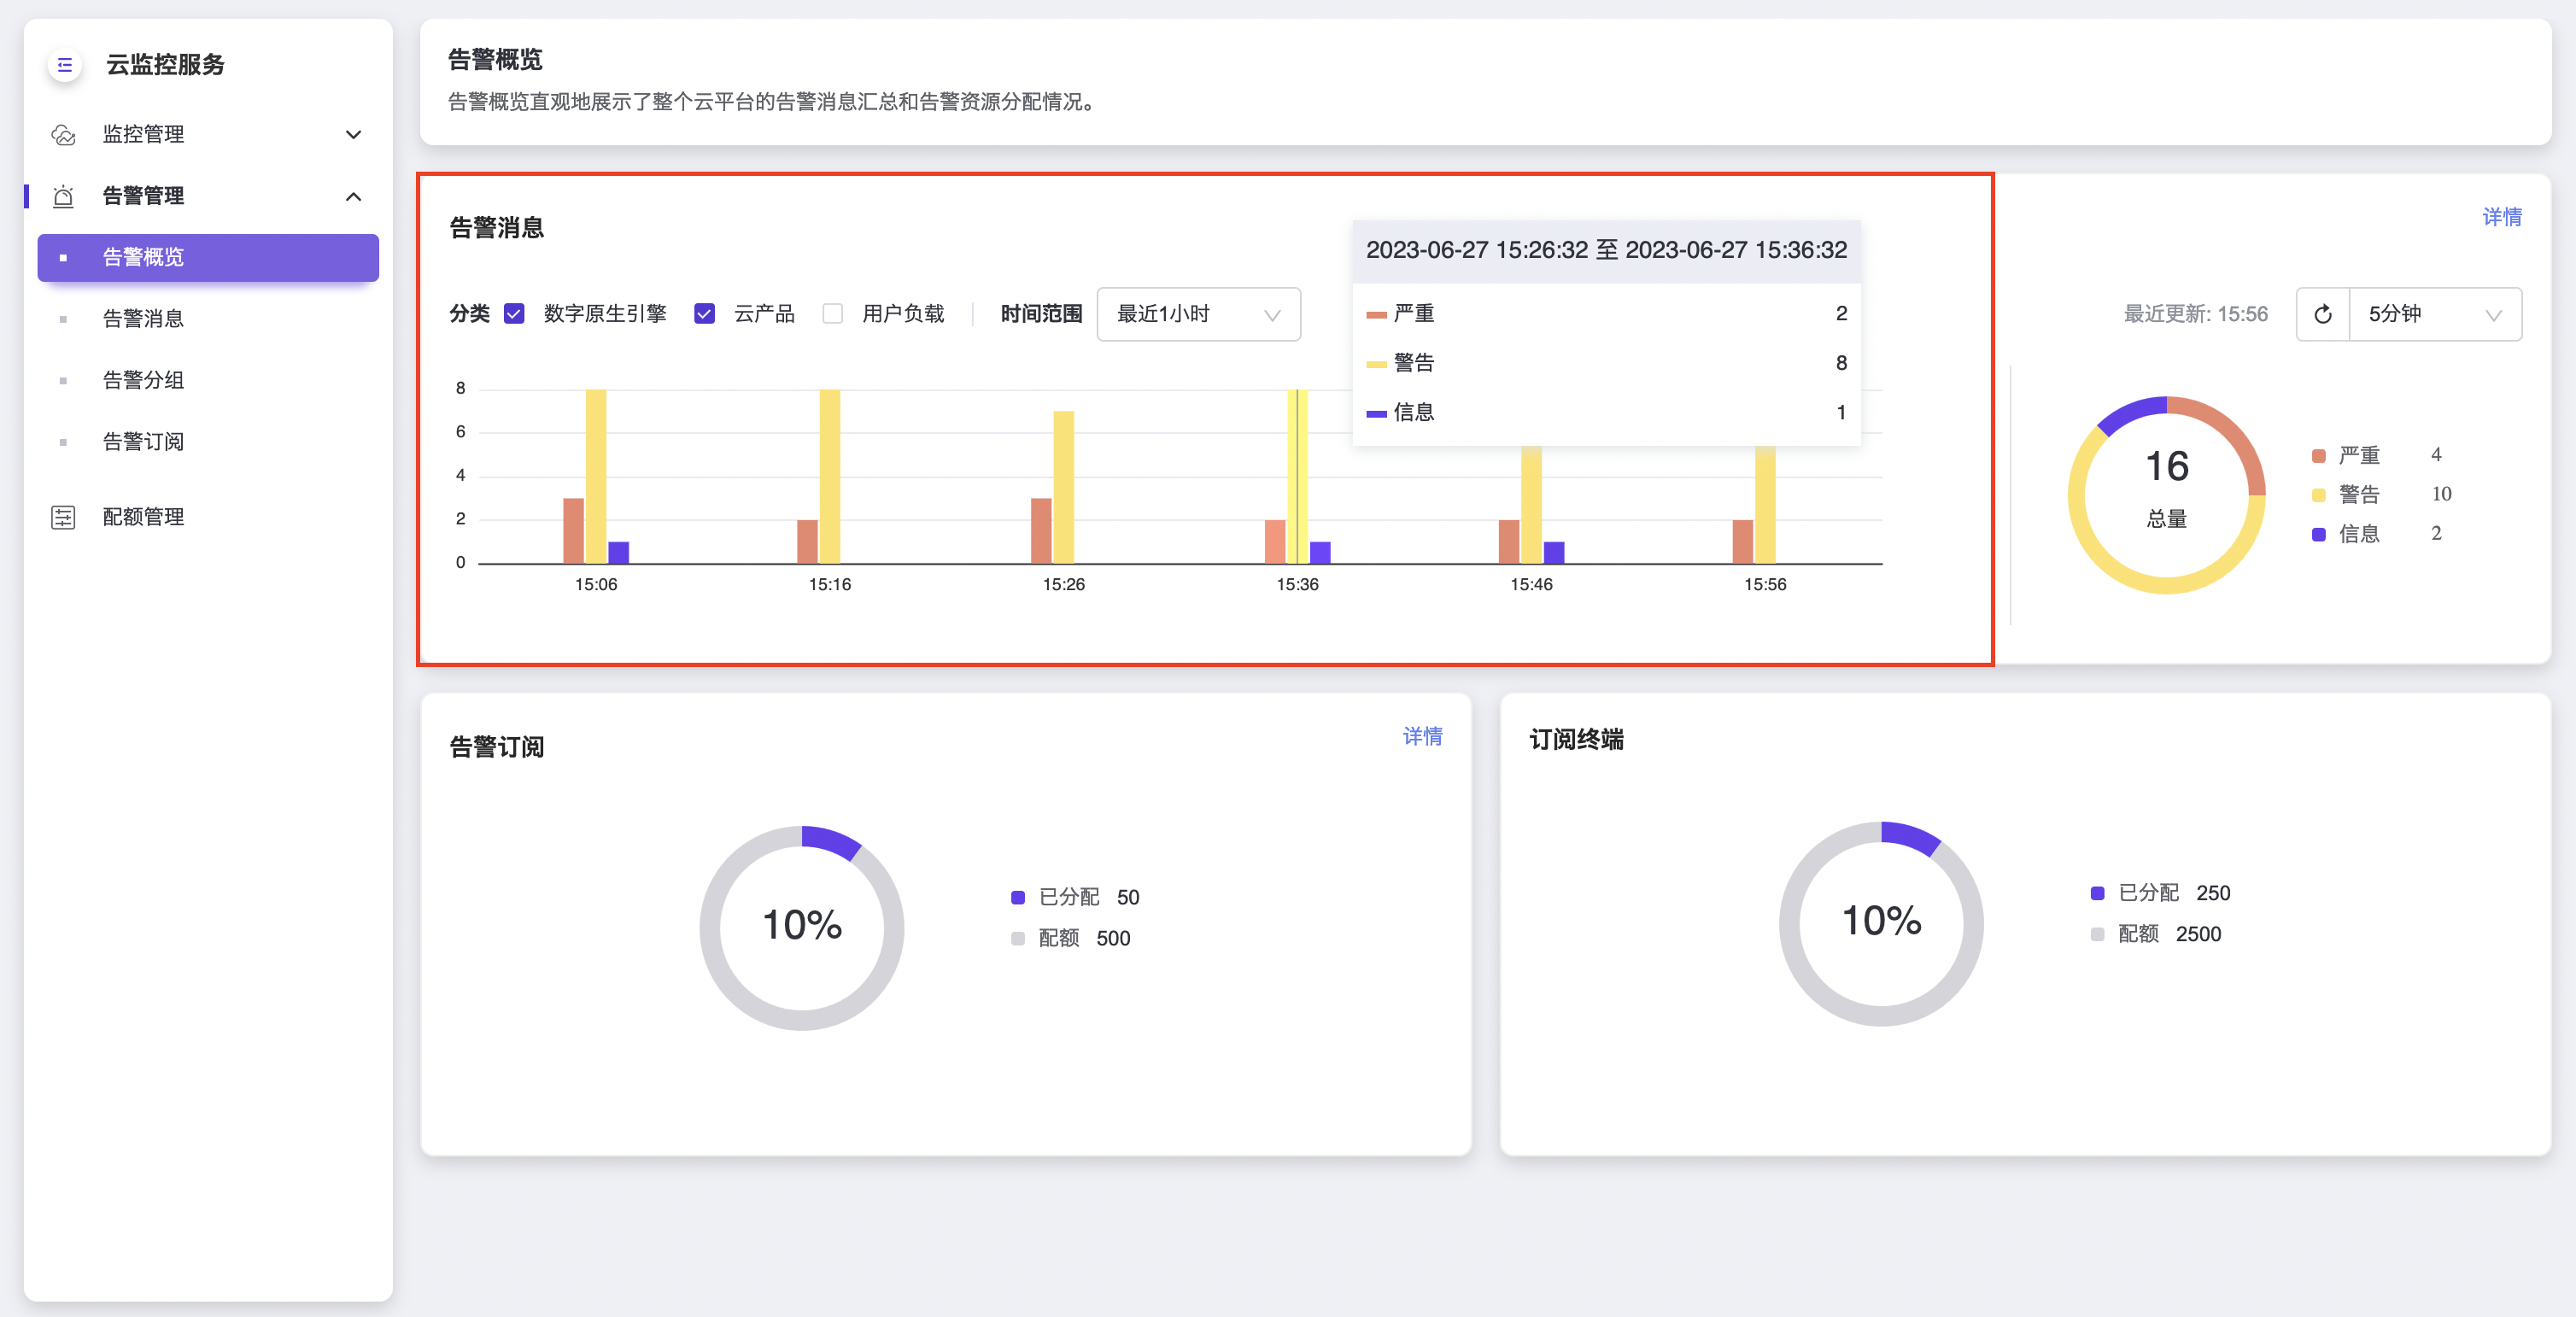Click the 监控管理 cloud icon

63,135
